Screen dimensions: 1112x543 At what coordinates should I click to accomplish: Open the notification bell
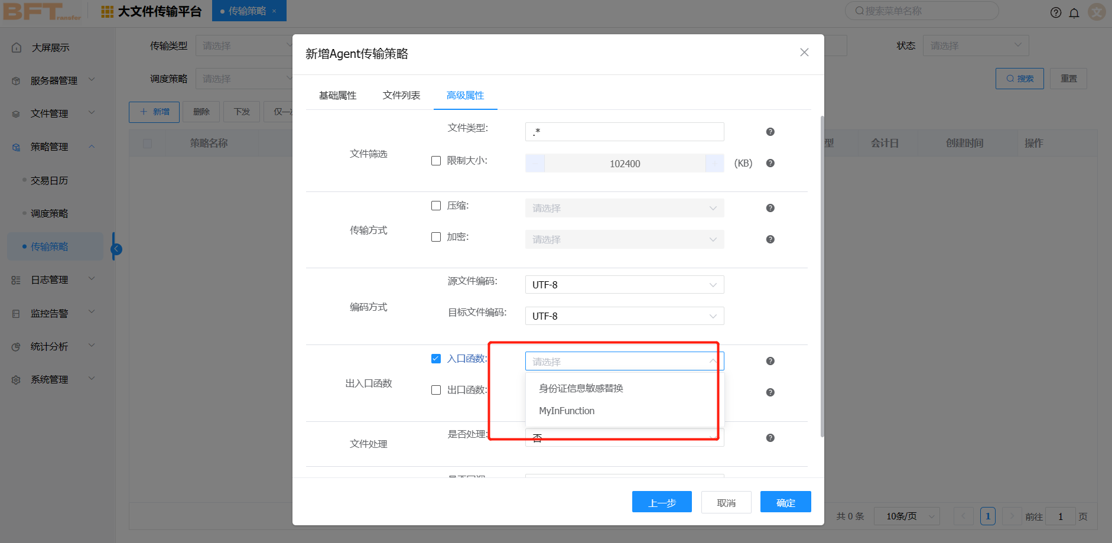[x=1074, y=12]
